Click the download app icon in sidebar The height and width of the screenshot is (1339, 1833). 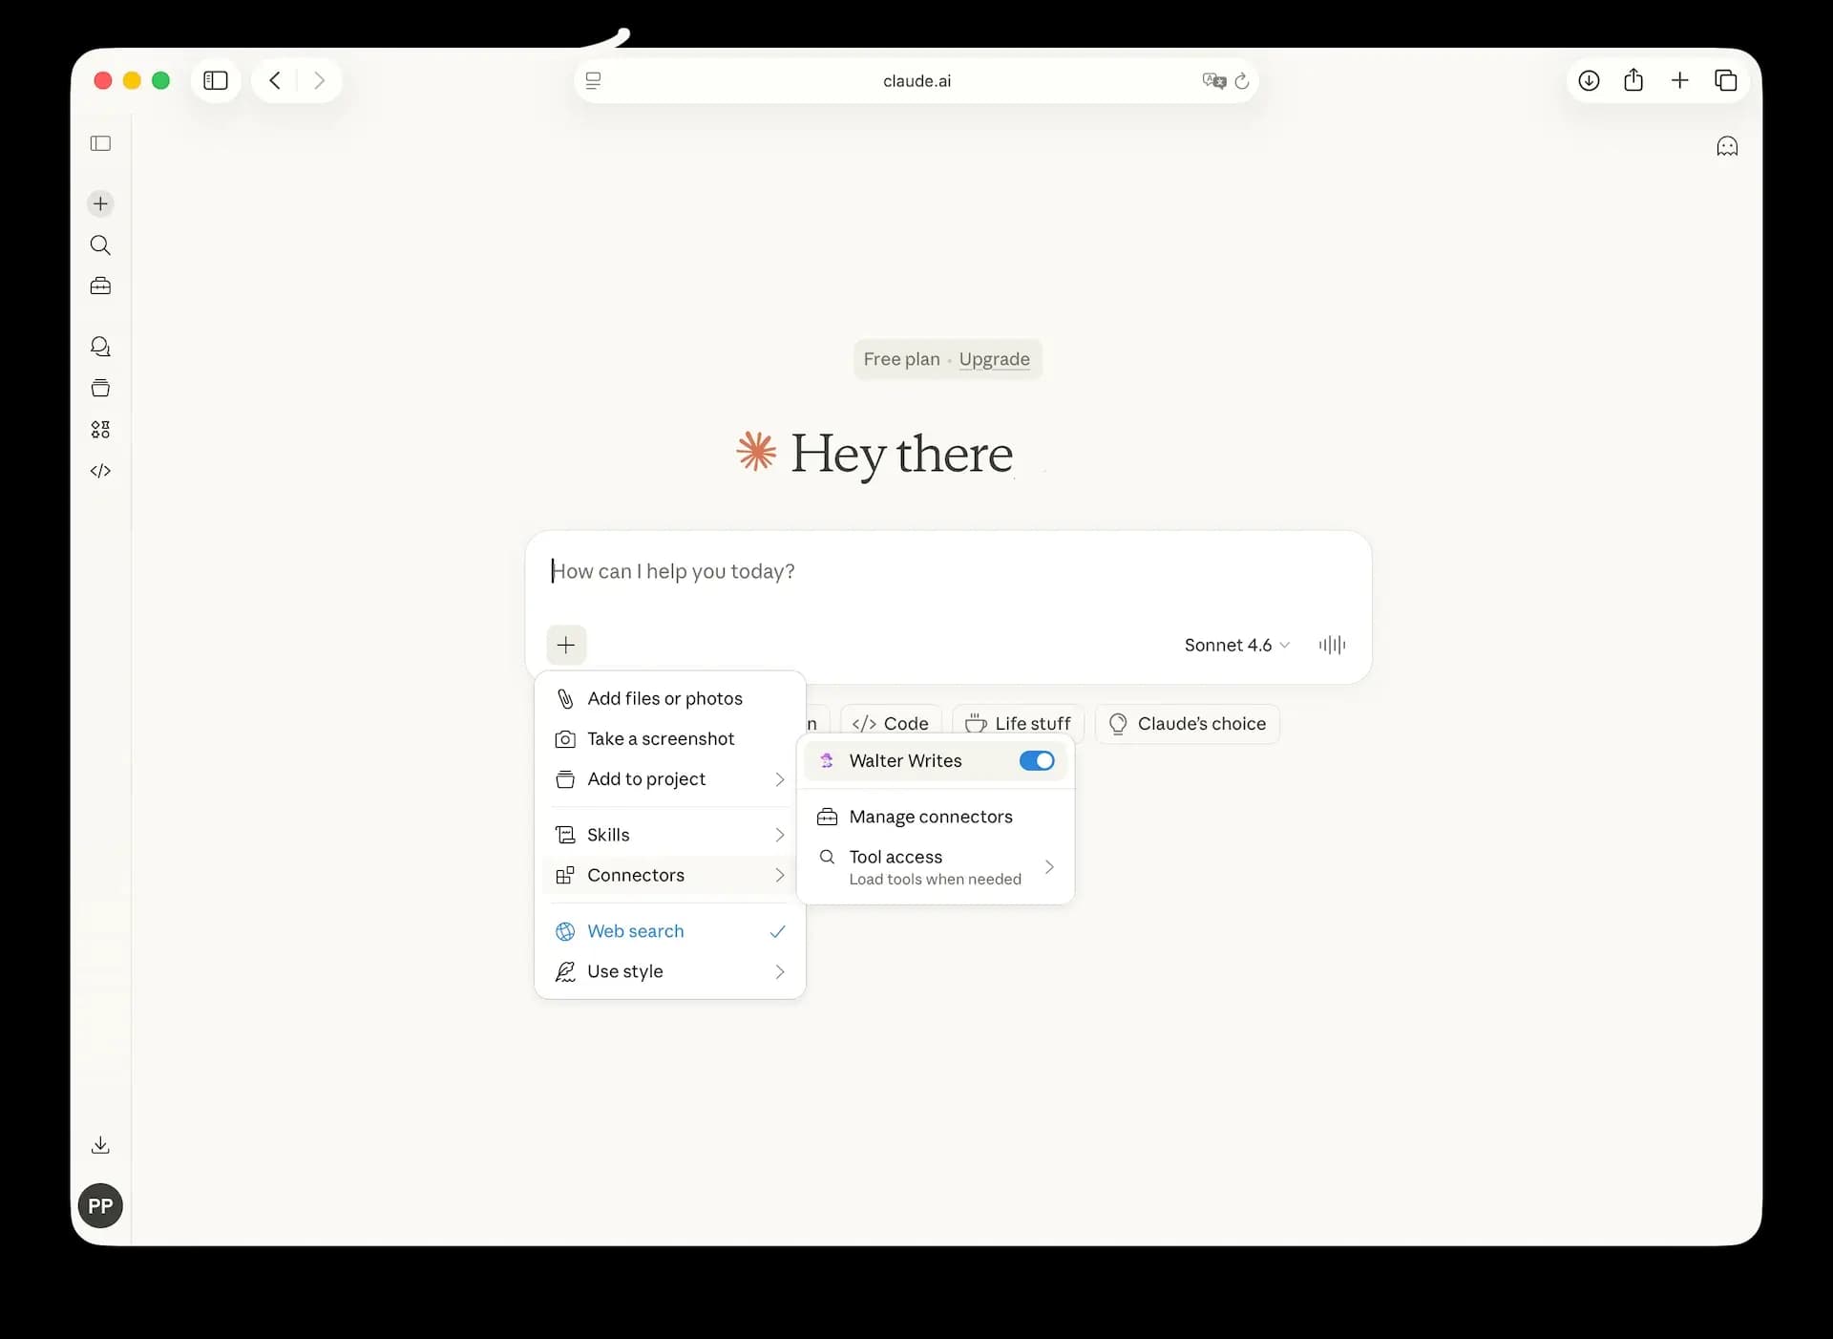100,1145
